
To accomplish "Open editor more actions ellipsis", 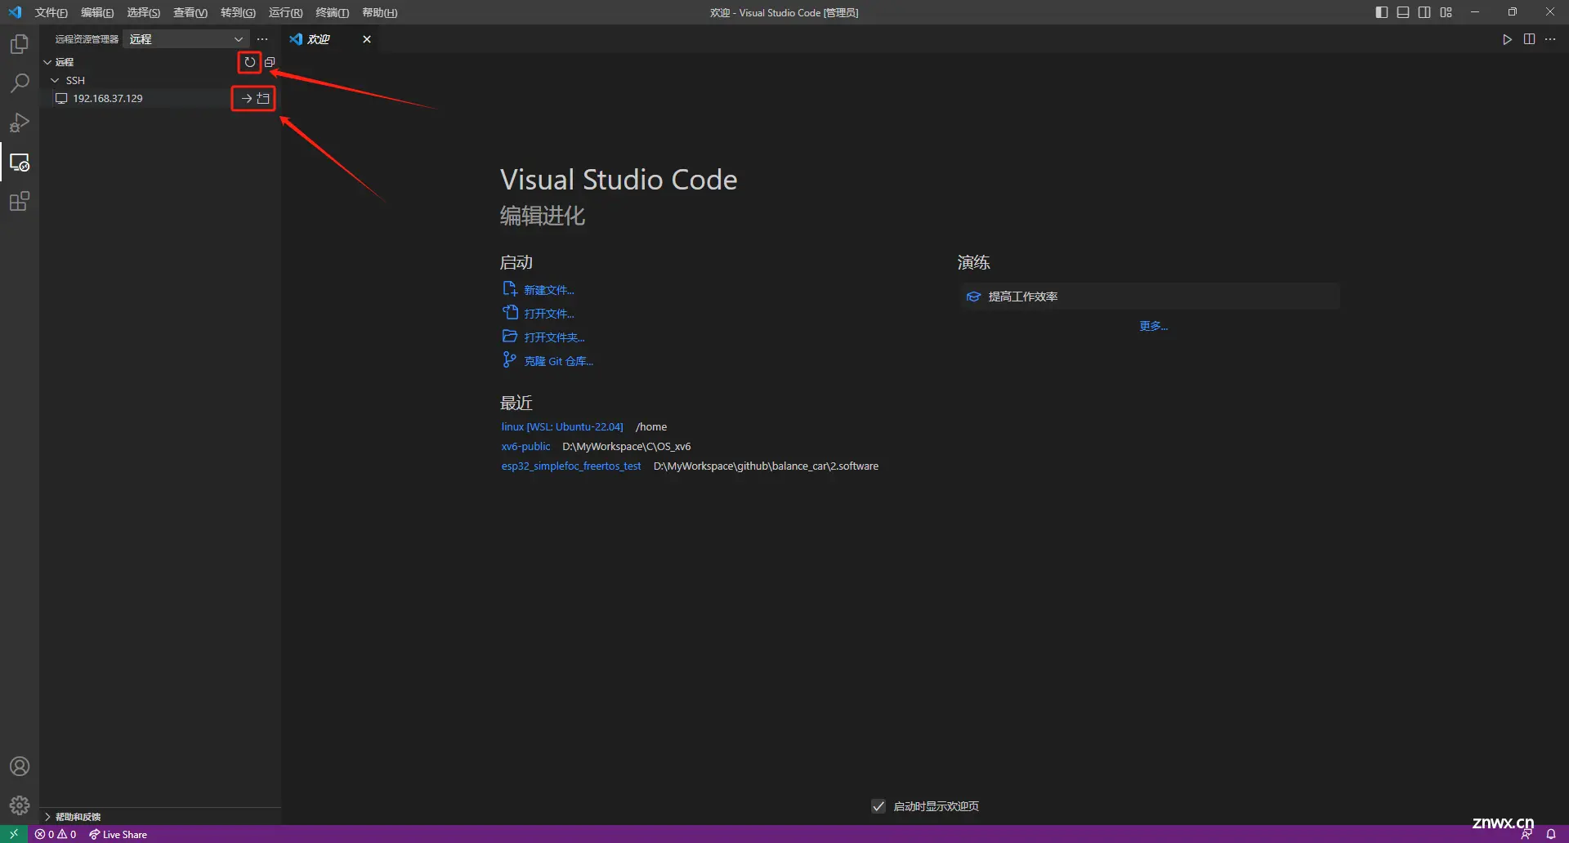I will (x=1550, y=39).
